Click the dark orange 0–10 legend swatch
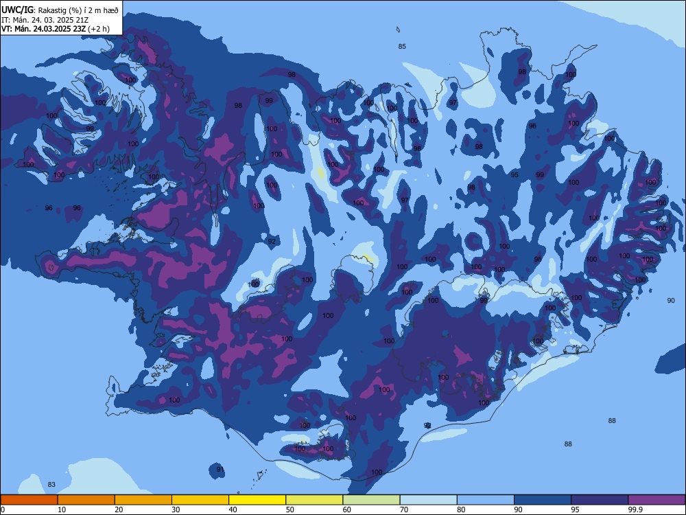This screenshot has width=686, height=515. (x=29, y=500)
